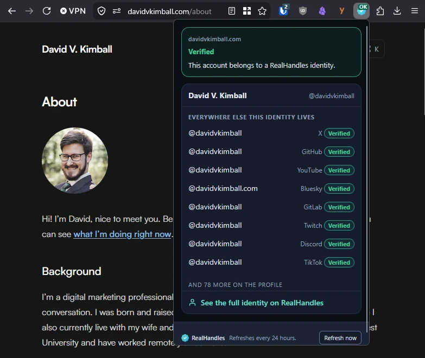This screenshot has height=358, width=425.
Task: Click the Verified badge for X
Action: point(339,133)
